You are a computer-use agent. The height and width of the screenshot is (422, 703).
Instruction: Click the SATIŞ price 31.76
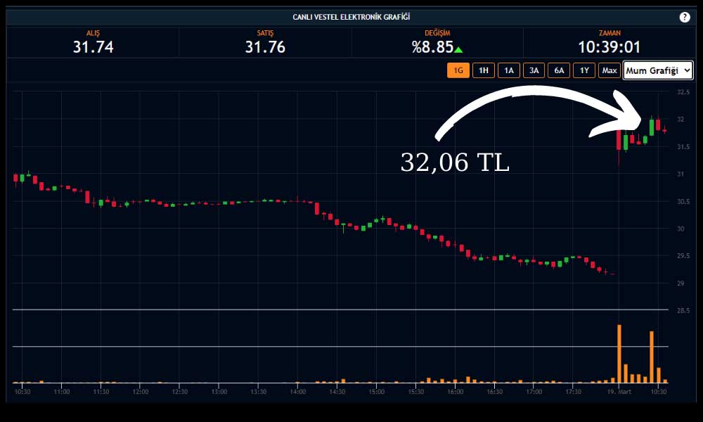click(265, 47)
